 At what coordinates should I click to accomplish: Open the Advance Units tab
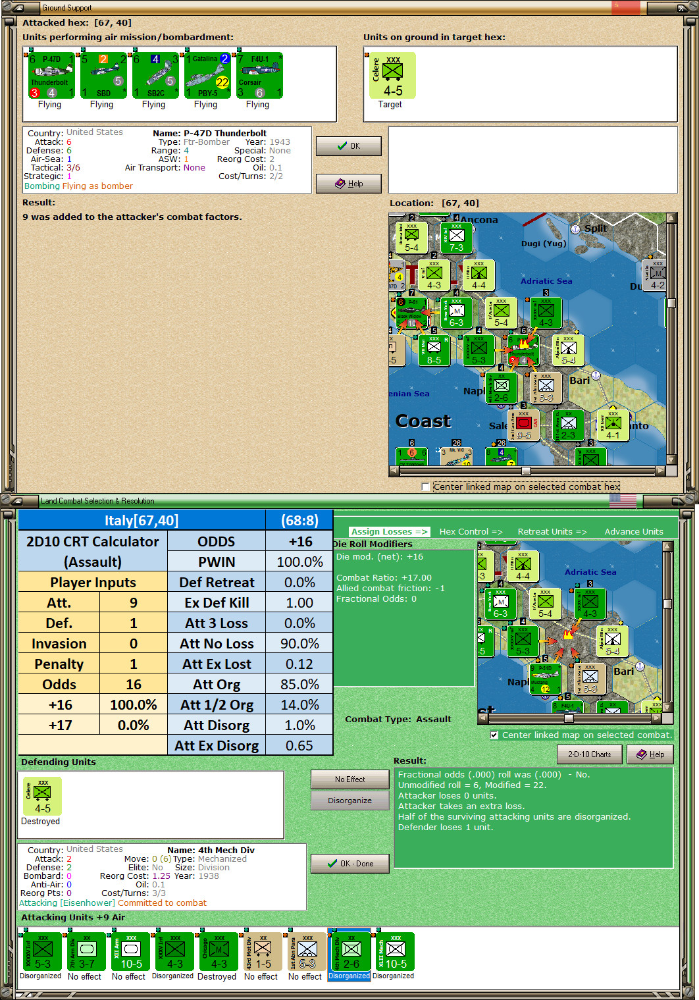(x=634, y=532)
